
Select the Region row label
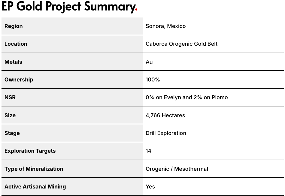14,26
